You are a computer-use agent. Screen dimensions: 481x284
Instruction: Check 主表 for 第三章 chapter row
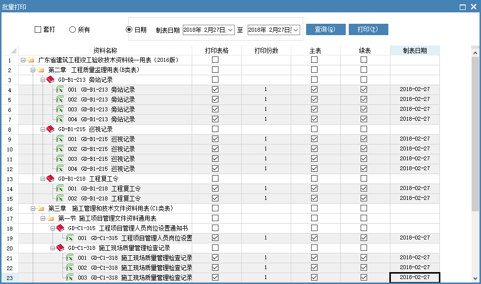coord(314,208)
